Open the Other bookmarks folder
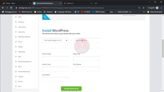Image resolution: width=164 pixels, height=92 pixels. [x=155, y=12]
